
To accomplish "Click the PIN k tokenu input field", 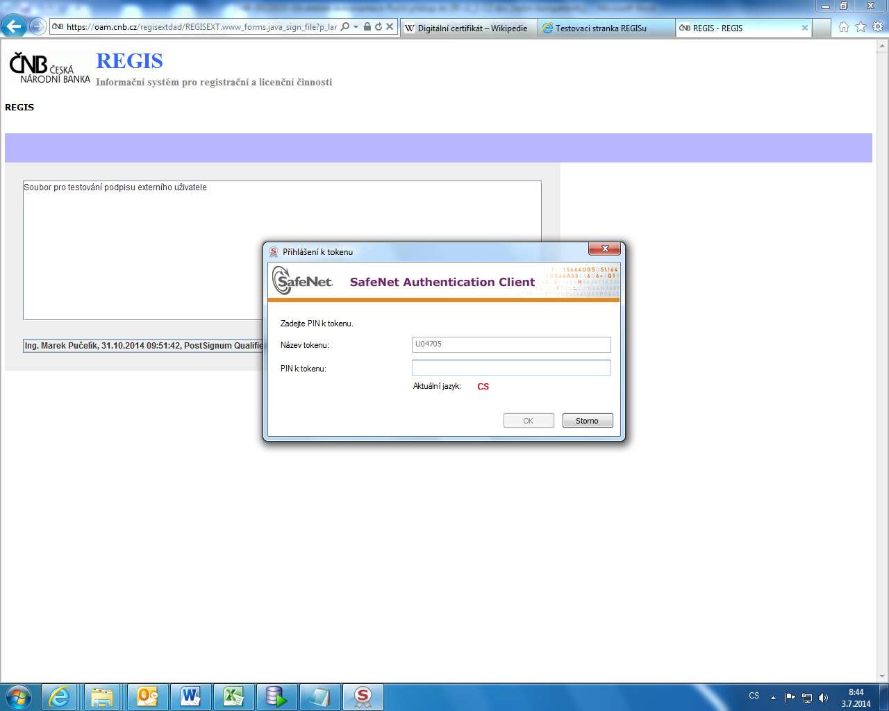I will click(511, 367).
